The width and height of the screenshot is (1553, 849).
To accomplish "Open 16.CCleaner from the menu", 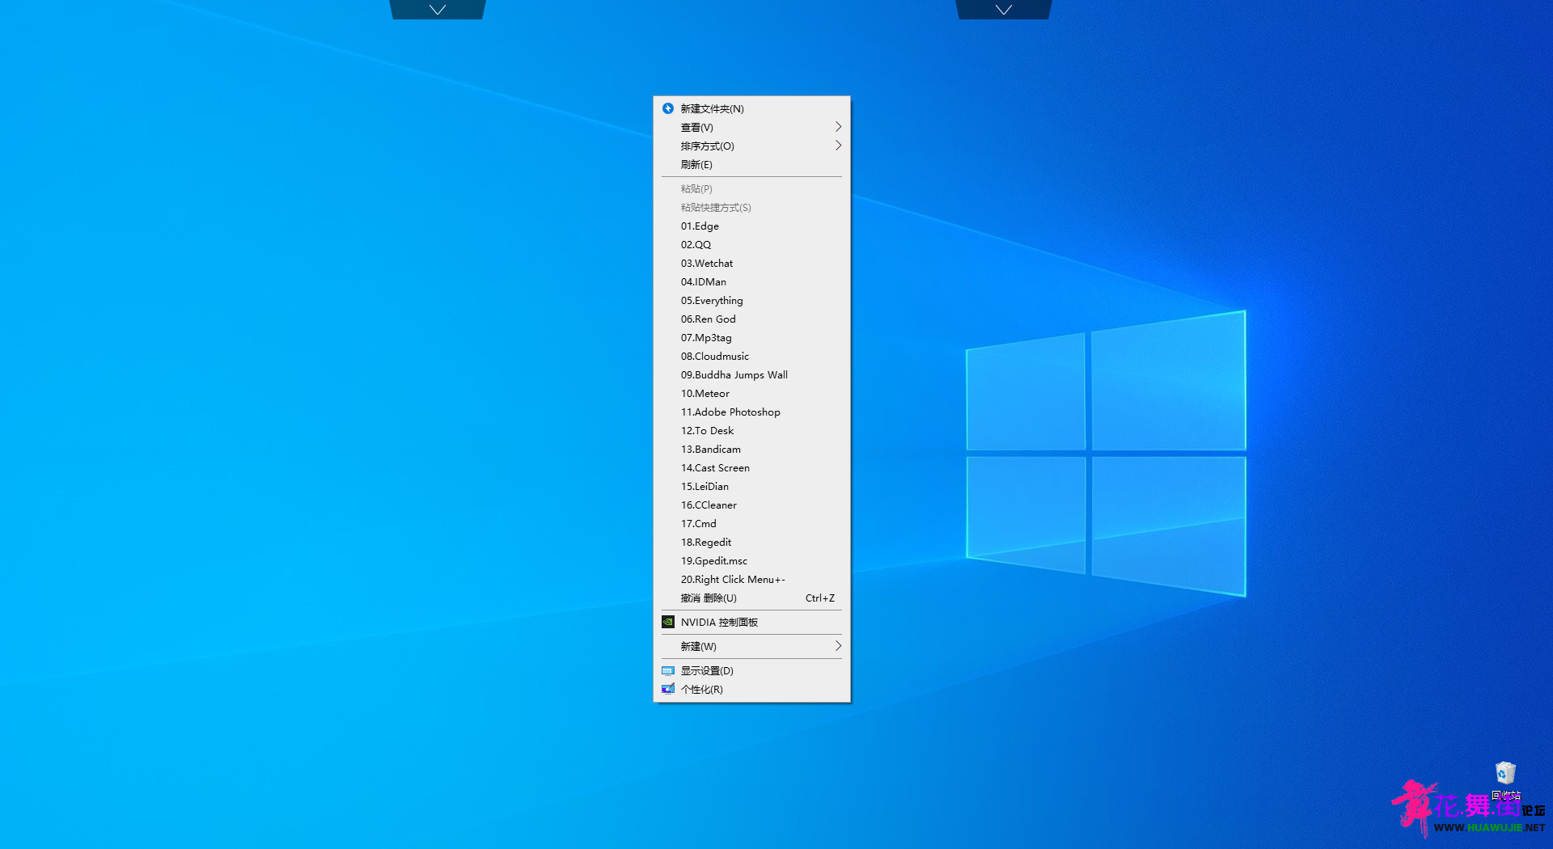I will point(751,505).
